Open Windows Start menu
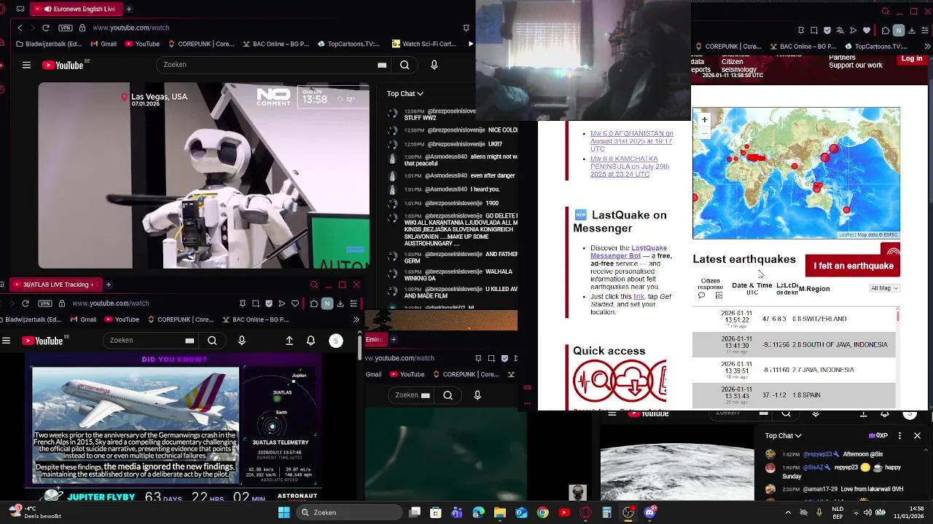Image resolution: width=933 pixels, height=524 pixels. click(284, 512)
